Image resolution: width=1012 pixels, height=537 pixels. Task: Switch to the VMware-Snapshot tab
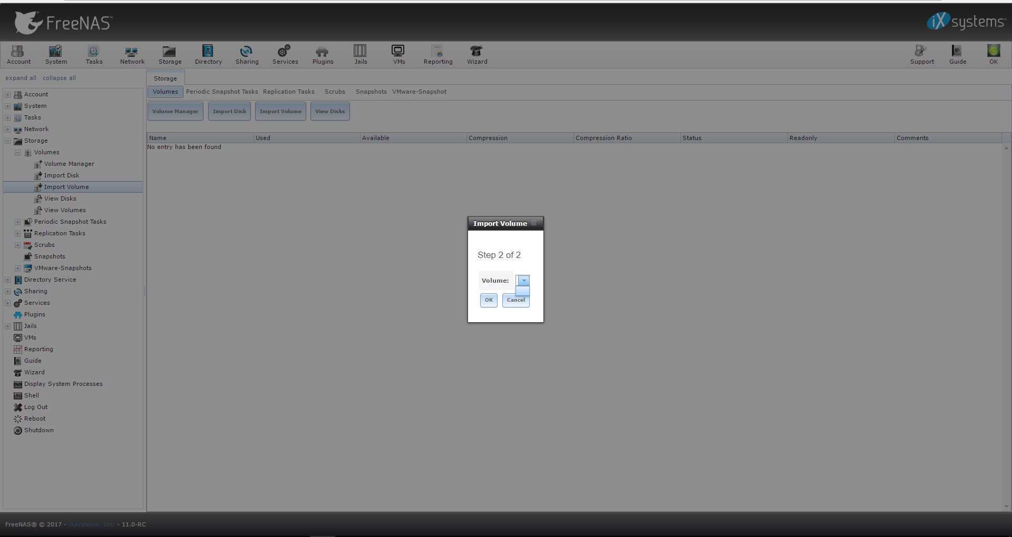419,92
